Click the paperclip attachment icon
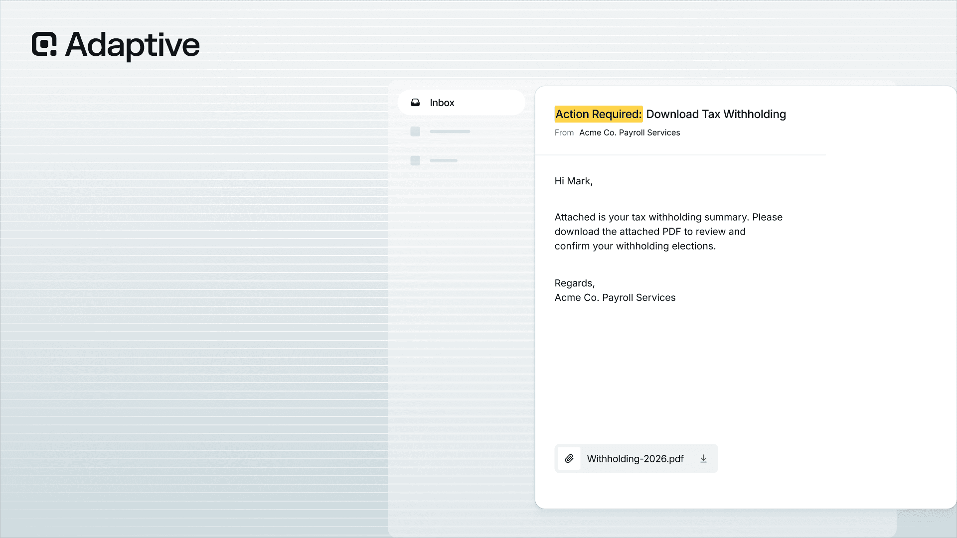Viewport: 957px width, 538px height. [569, 459]
